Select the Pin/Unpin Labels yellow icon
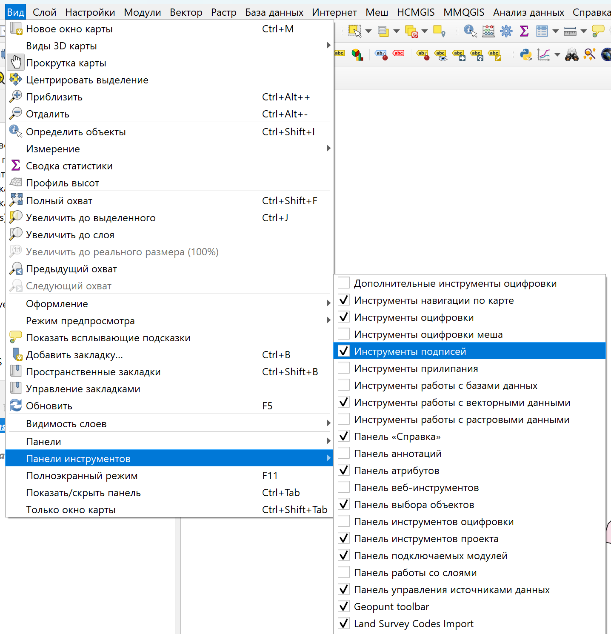 coord(423,55)
